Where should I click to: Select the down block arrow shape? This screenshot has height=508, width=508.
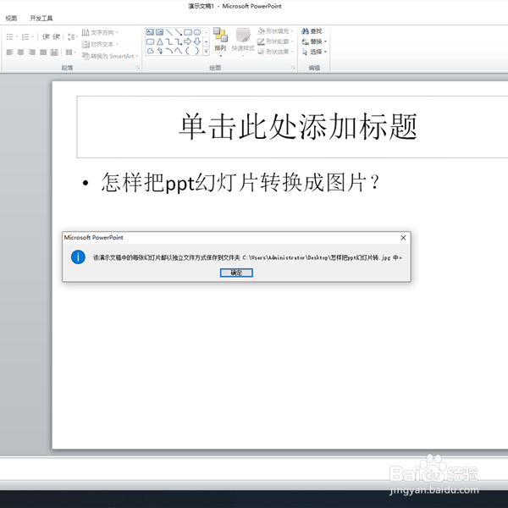click(197, 41)
